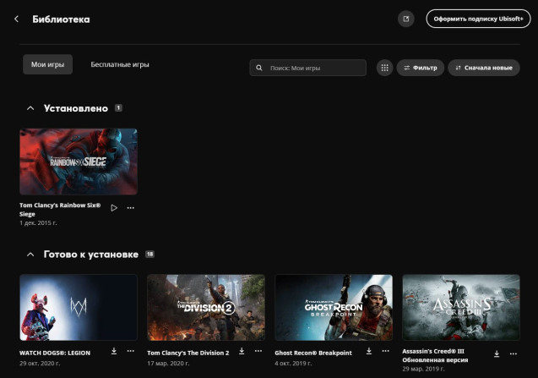Select the Мои игры tab
Screen dimensions: 538x378
(x=47, y=65)
